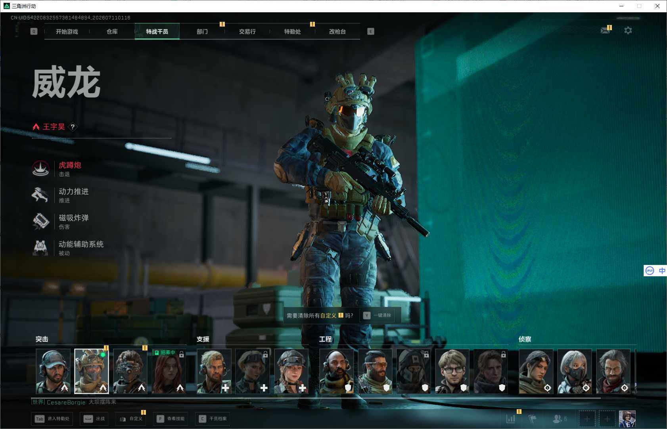
Task: Open the 交易行 tab
Action: coord(247,31)
